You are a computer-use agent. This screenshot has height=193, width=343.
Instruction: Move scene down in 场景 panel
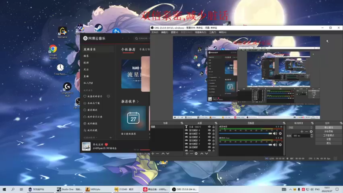point(168,154)
